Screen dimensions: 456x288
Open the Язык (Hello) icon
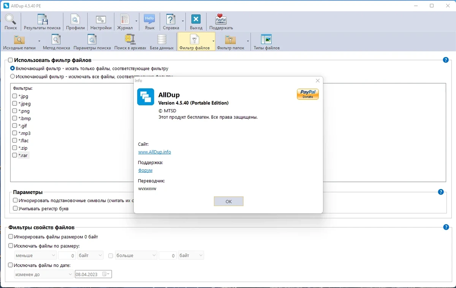point(149,19)
